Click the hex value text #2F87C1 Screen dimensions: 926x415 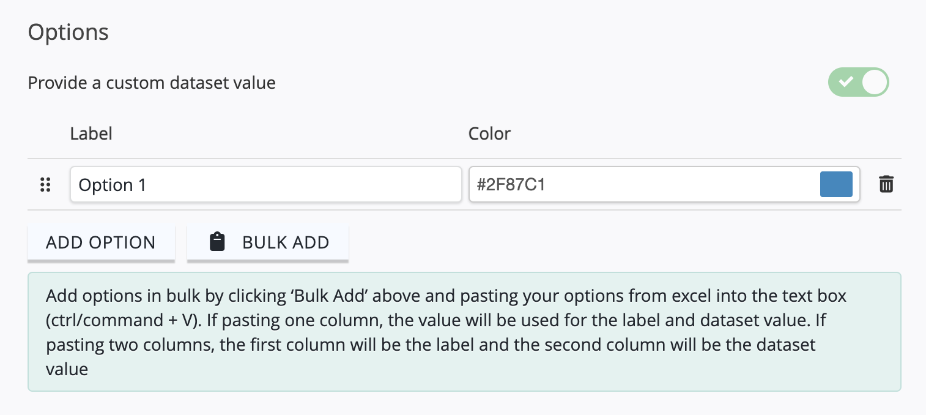click(x=511, y=185)
